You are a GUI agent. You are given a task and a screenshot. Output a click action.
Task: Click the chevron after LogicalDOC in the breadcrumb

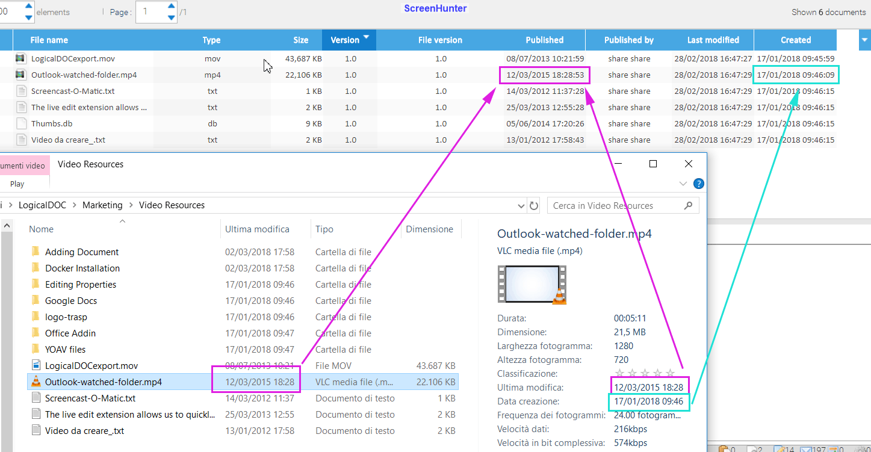coord(74,205)
